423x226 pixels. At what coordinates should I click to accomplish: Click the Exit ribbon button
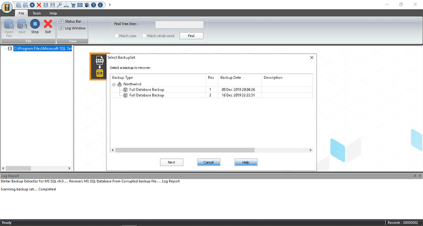[x=48, y=26]
